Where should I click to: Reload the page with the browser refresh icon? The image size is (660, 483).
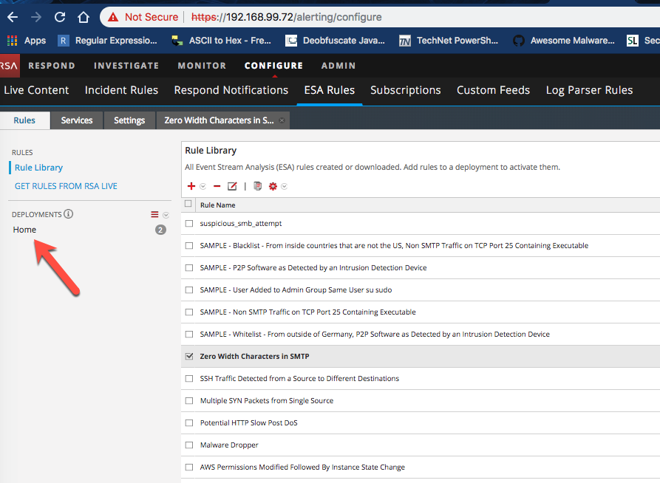pos(60,17)
